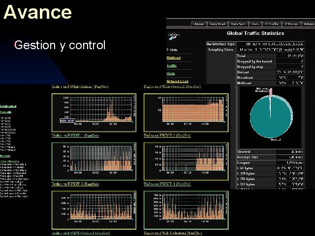This screenshot has height=236, width=315.
Task: Open the FWExt-Gestion2 traffic graph
Action: point(186,112)
